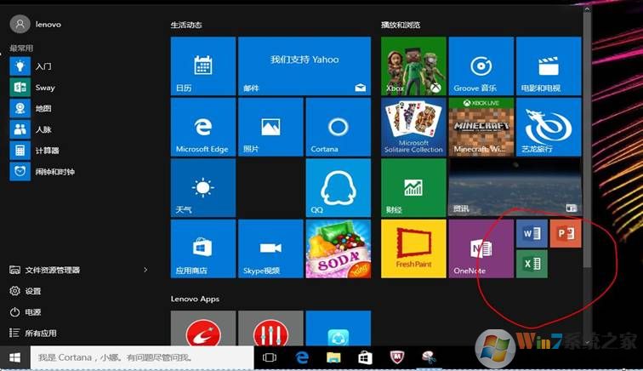Open the Cortana tile
The width and height of the screenshot is (643, 371).
pyautogui.click(x=338, y=127)
